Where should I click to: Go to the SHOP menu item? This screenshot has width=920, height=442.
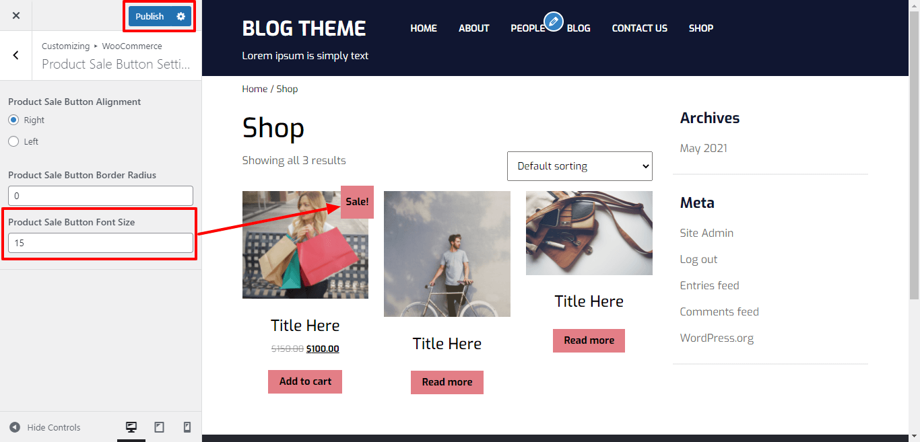click(701, 28)
